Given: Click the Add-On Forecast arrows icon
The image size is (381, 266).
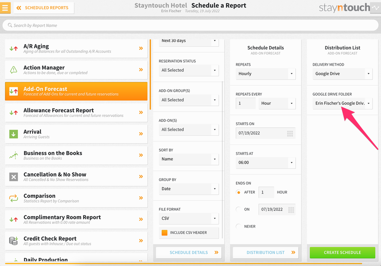Looking at the screenshot, I should [14, 91].
